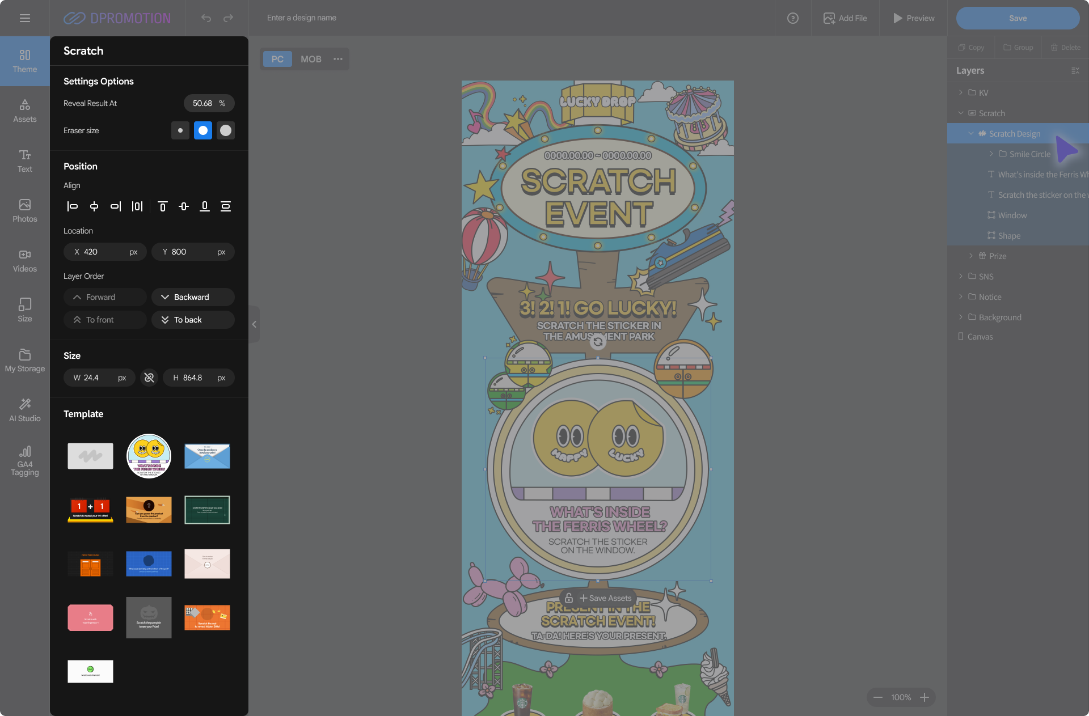Open the hamburger menu icon
Screen dimensions: 1089x716
point(24,18)
